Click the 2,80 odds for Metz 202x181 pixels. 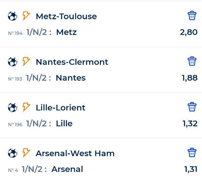[x=189, y=32]
